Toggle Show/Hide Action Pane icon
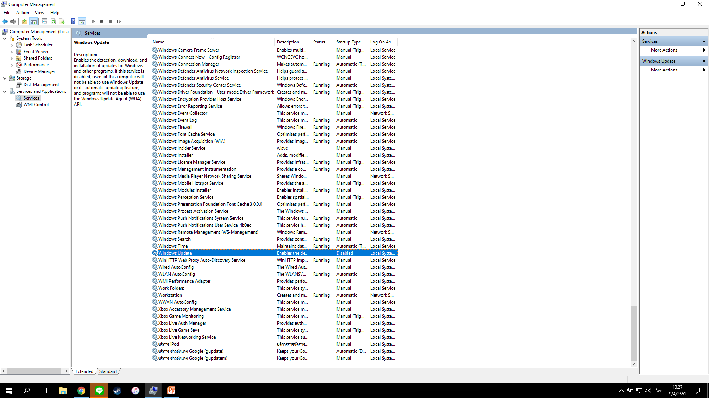Screen dimensions: 709x398 82,21
